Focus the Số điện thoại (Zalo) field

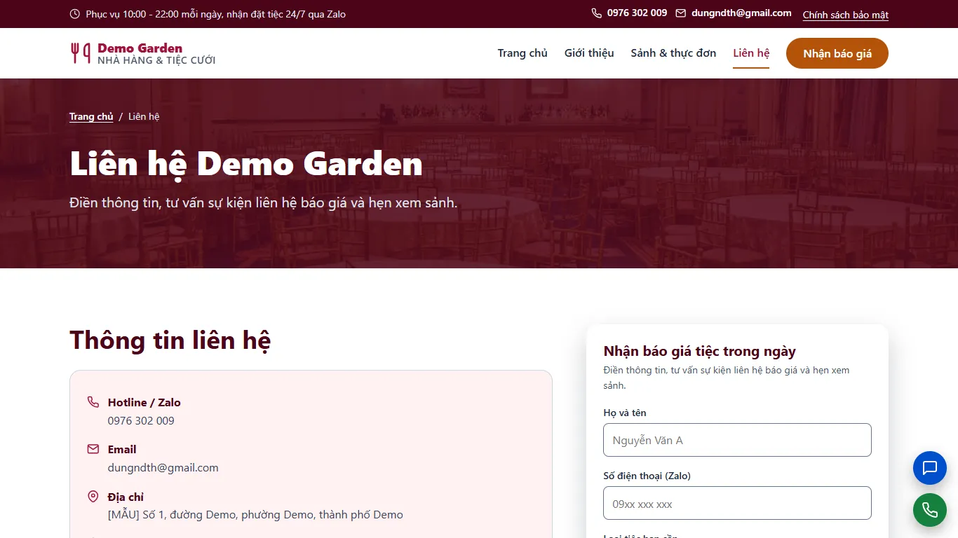(x=737, y=503)
